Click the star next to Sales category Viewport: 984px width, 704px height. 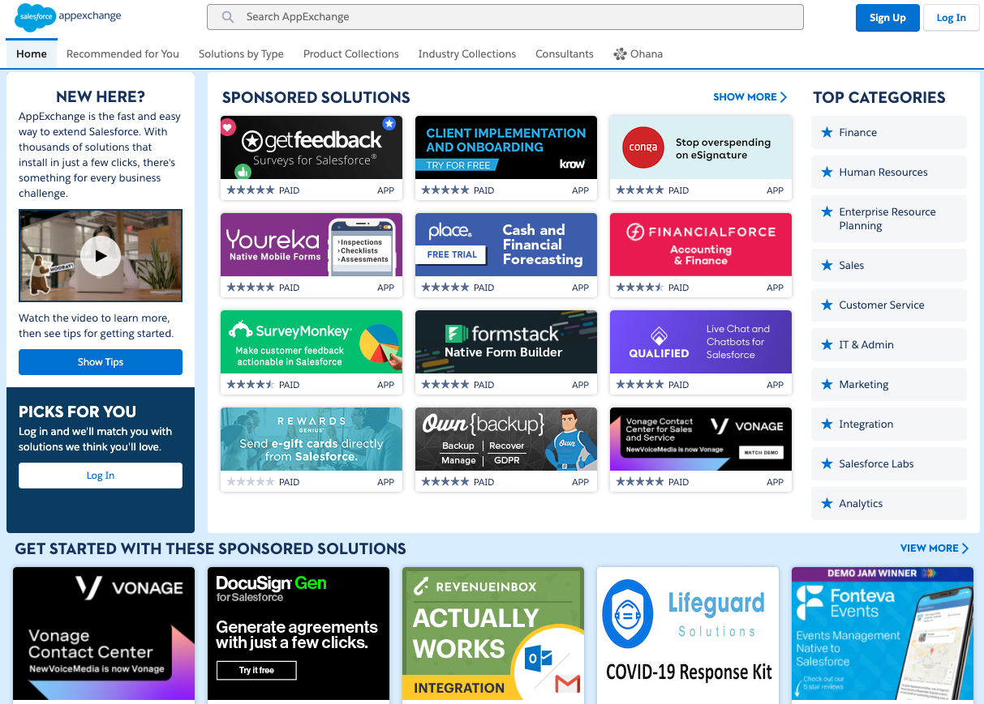point(827,265)
